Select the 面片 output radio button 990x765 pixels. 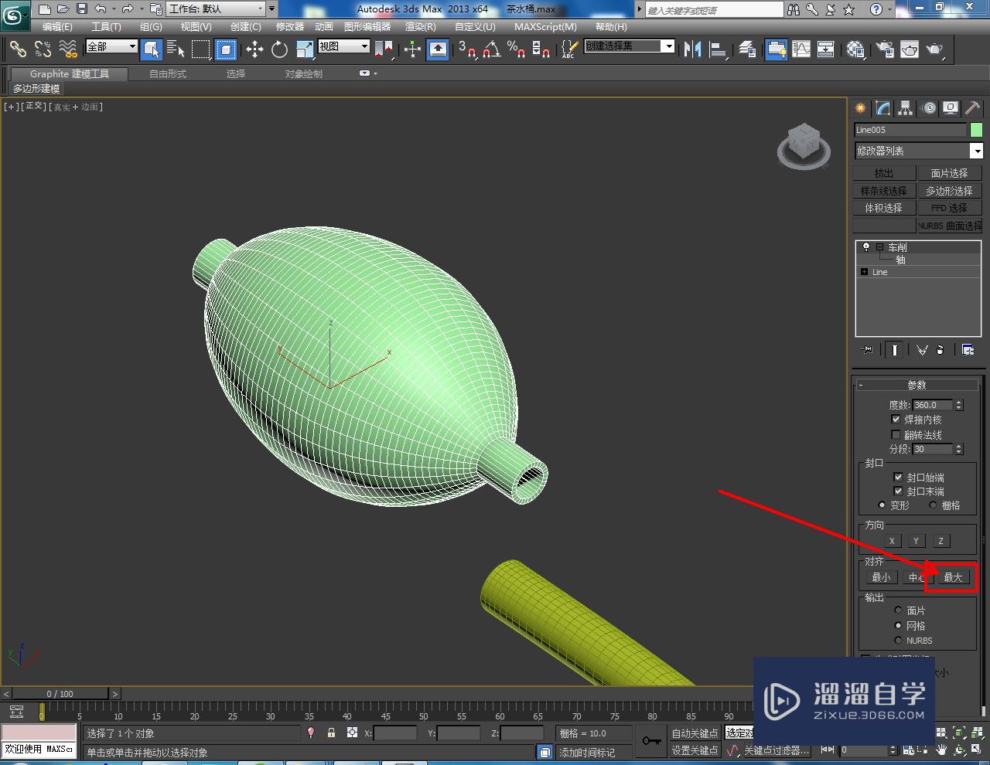898,610
